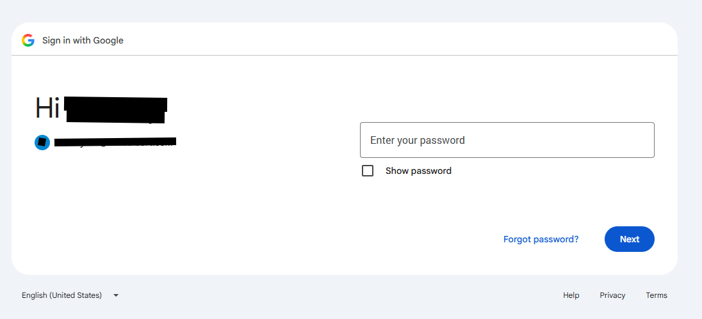This screenshot has width=702, height=319.
Task: Click the right end of password box
Action: pyautogui.click(x=645, y=140)
